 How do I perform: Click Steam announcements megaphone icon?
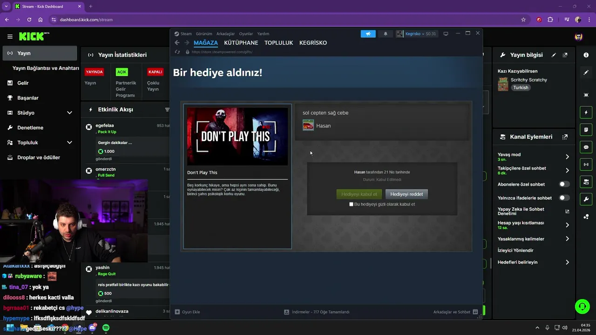(x=368, y=33)
